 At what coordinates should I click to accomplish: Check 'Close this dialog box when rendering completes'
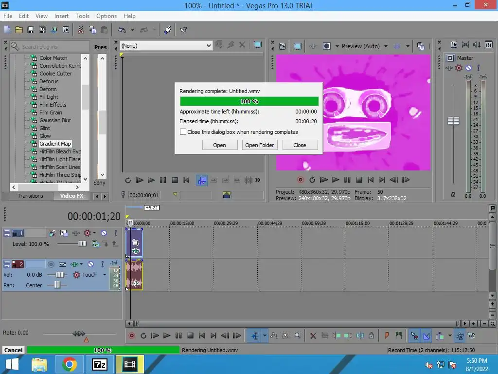[x=183, y=131]
